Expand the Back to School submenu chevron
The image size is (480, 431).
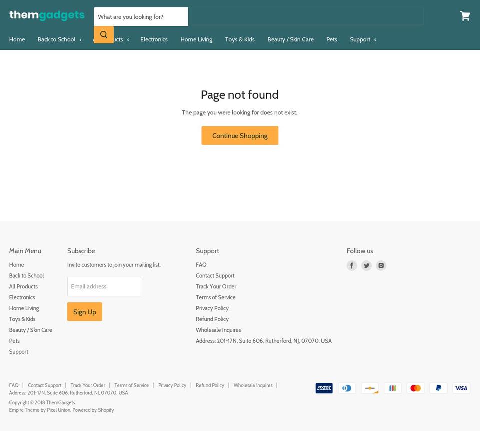click(x=81, y=40)
